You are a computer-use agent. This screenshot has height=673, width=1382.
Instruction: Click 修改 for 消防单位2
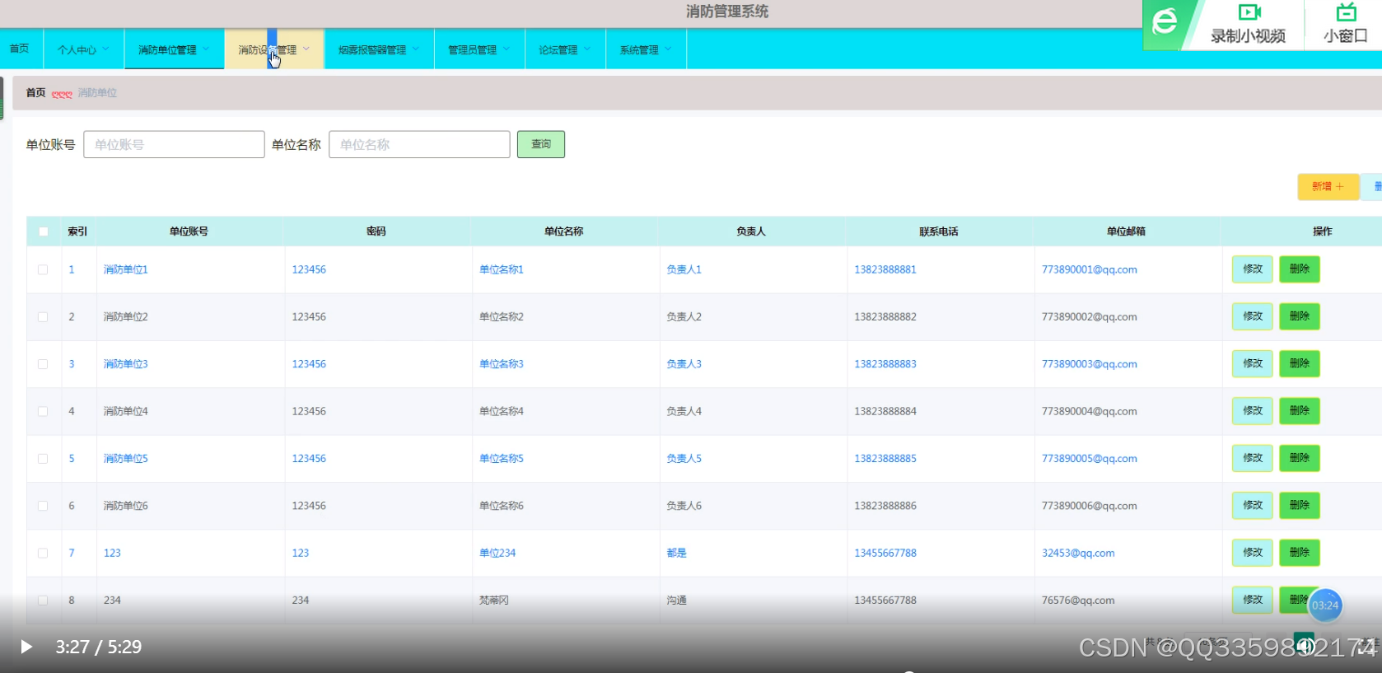click(1253, 316)
